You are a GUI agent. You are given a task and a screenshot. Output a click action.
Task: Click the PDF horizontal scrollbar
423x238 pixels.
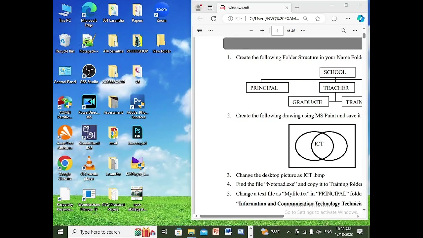coord(242,216)
